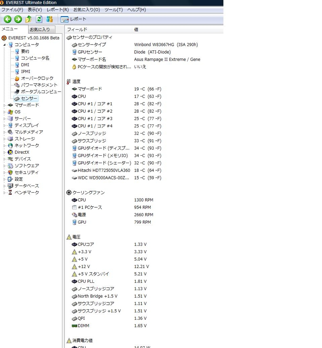Open the ファイル(F) menu
Screen dimensions: 322x348
[12, 10]
